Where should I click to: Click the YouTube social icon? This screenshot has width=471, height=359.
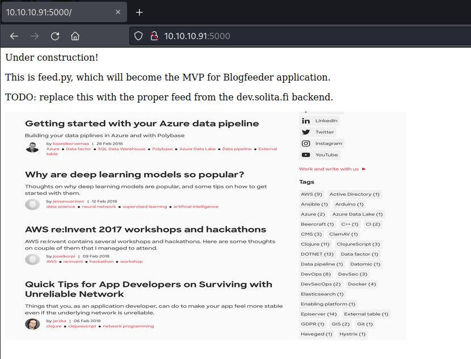(306, 155)
